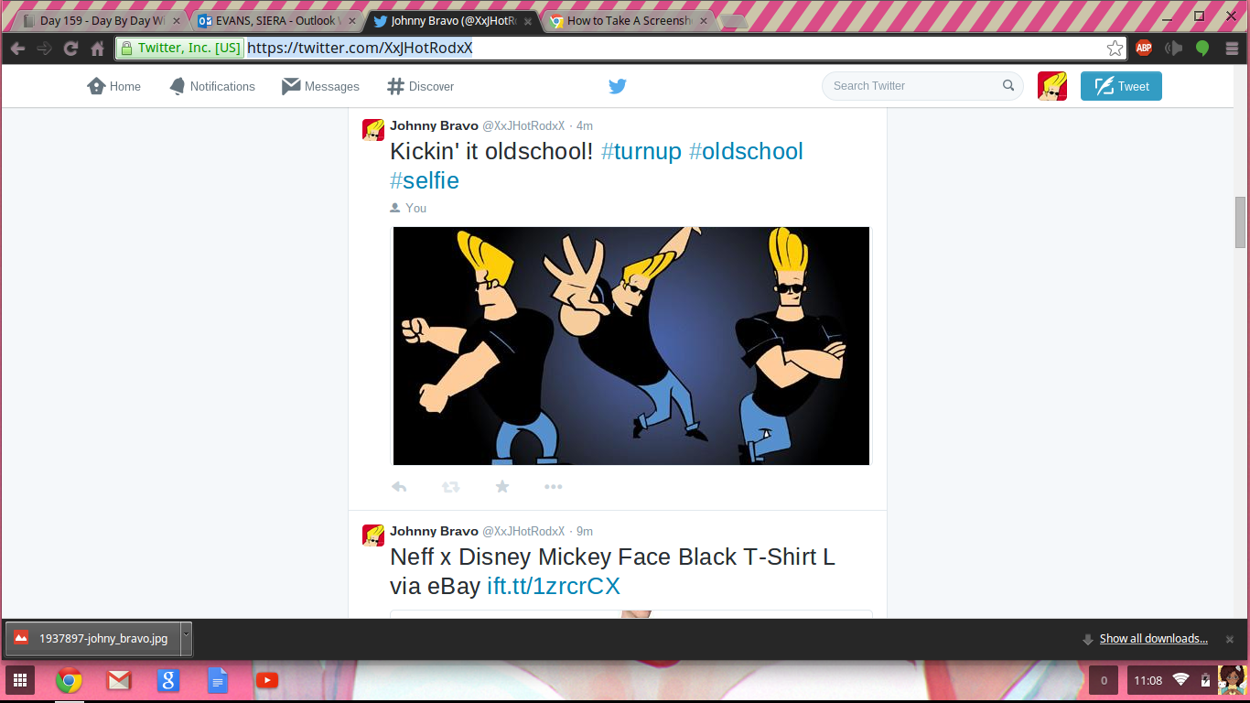Click the avatar on the Kickin' it tweet
The height and width of the screenshot is (703, 1250).
[373, 129]
